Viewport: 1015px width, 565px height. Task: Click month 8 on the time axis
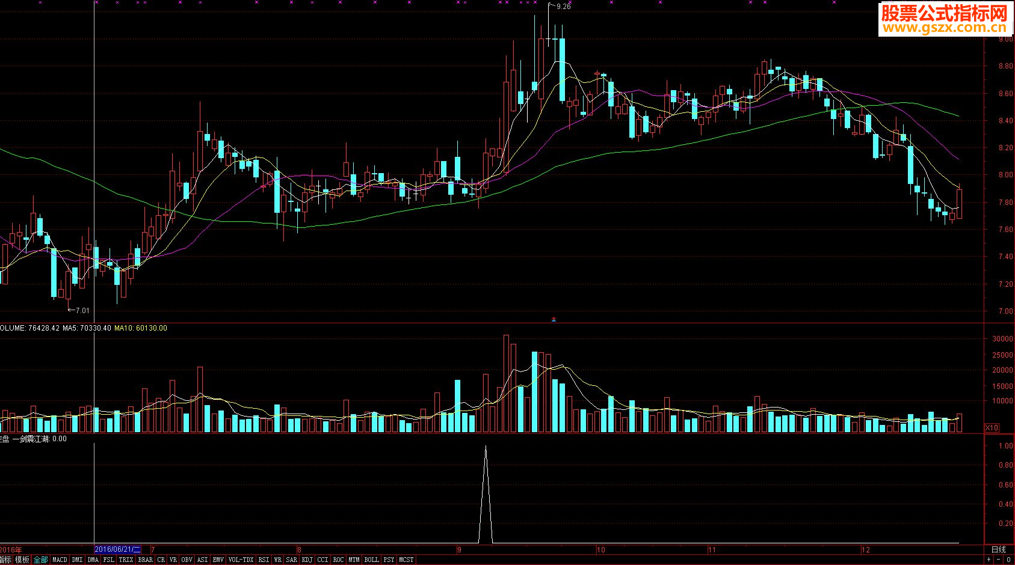tap(299, 549)
